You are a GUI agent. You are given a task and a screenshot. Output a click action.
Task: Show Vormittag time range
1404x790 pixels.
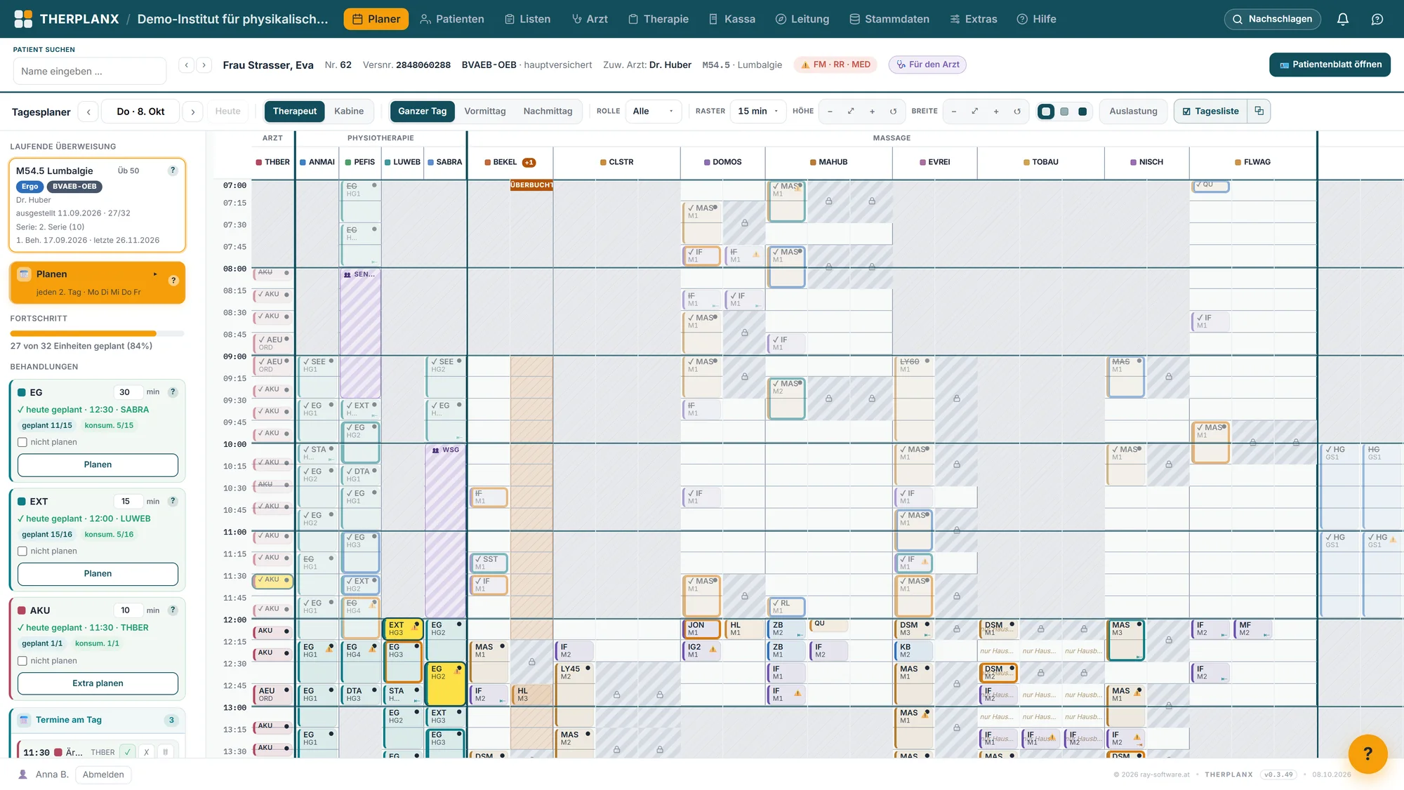[x=484, y=111]
